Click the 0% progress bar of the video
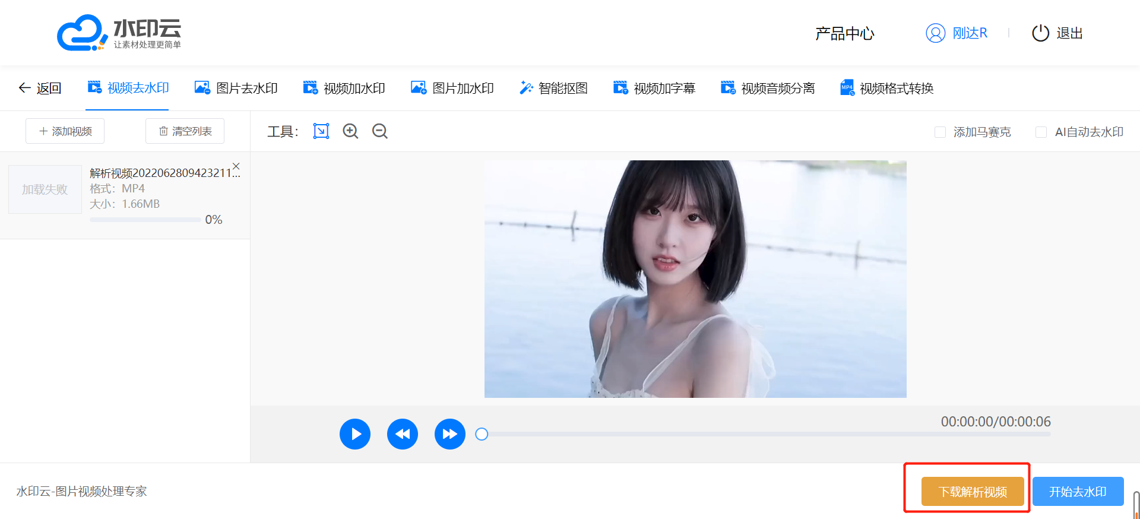This screenshot has height=519, width=1140. (x=145, y=220)
